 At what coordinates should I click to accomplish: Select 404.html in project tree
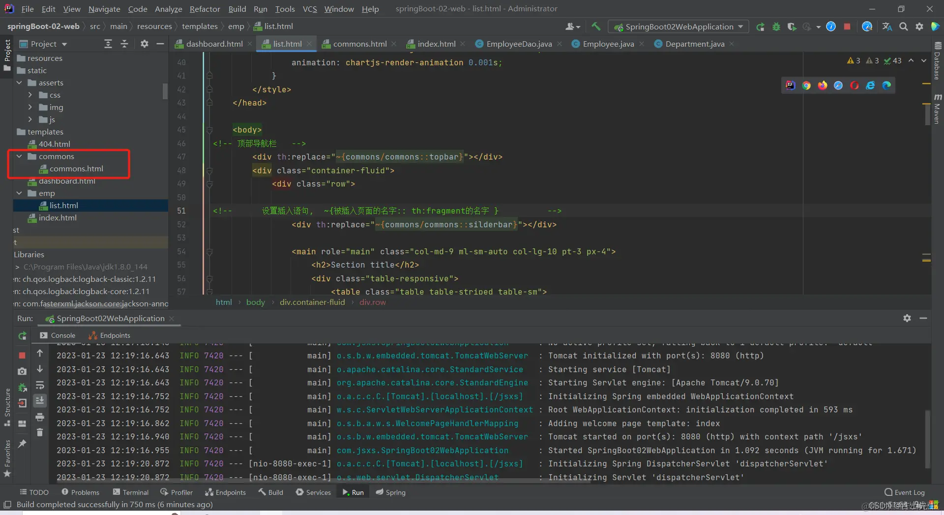[x=54, y=144]
